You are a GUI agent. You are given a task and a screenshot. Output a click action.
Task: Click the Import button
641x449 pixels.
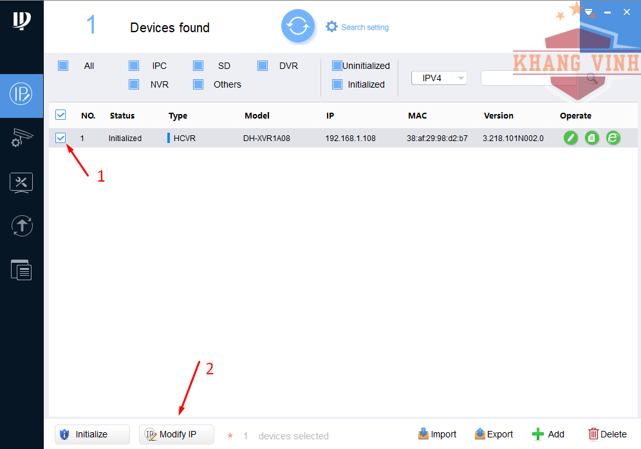437,434
